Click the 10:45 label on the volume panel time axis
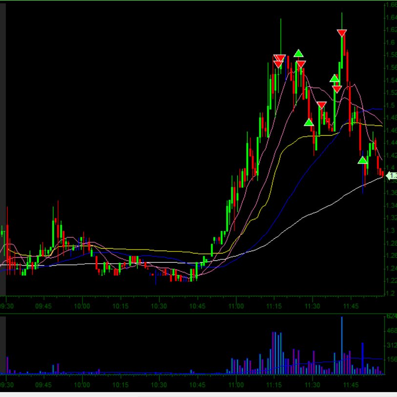The height and width of the screenshot is (397, 397). 197,385
